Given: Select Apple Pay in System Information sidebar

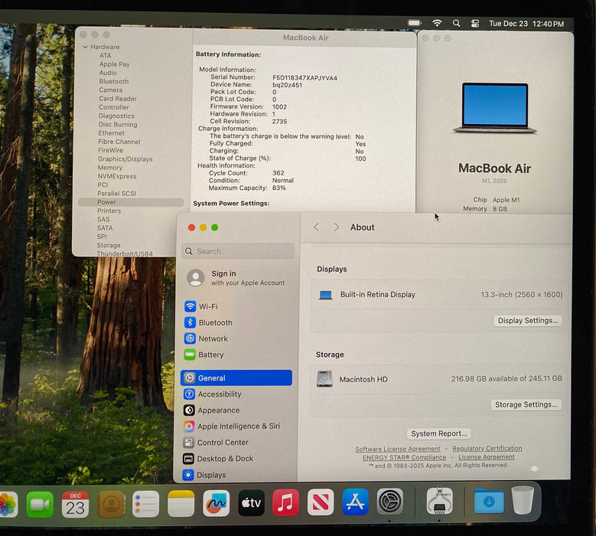Looking at the screenshot, I should coord(115,64).
